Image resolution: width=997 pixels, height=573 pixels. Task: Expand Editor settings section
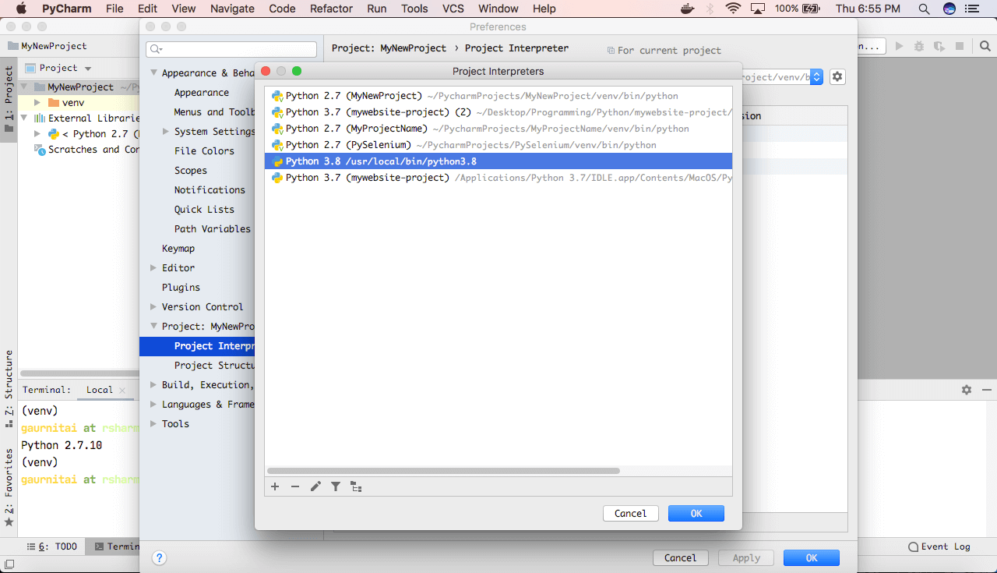click(153, 267)
